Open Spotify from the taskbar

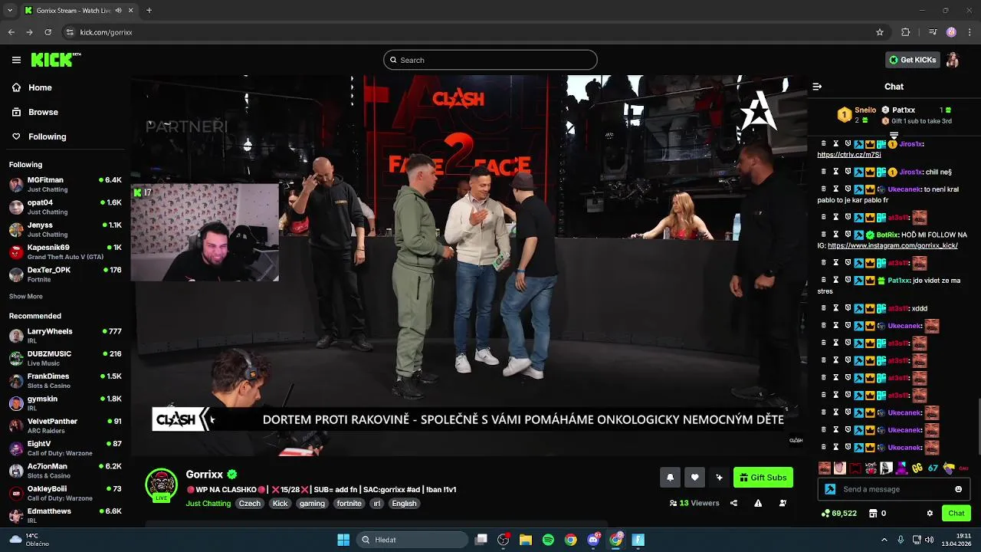[x=548, y=540]
